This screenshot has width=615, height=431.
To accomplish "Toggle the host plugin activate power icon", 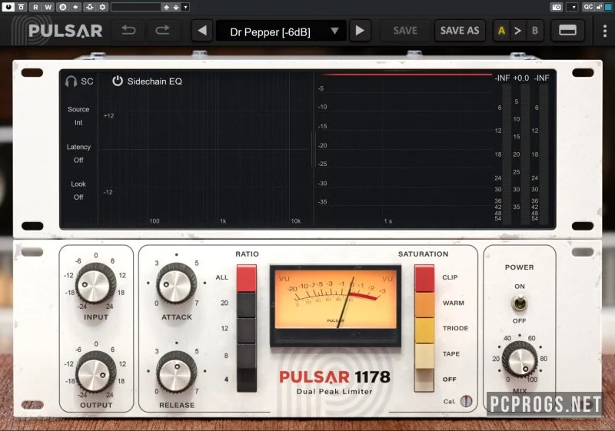I will [8, 7].
